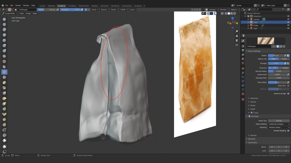The image size is (291, 163).
Task: Open Sculpt Mode dropdown
Action: point(10,13)
